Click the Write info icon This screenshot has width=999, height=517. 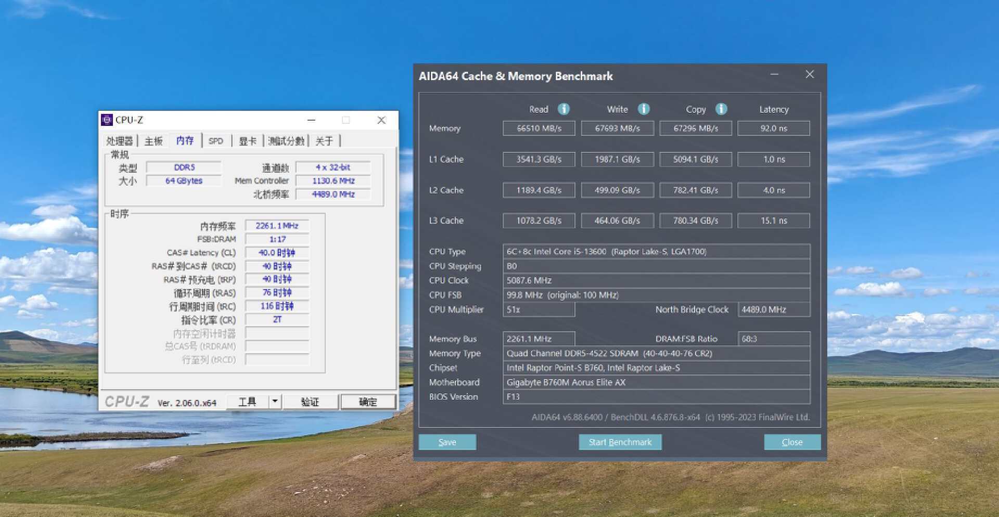644,109
